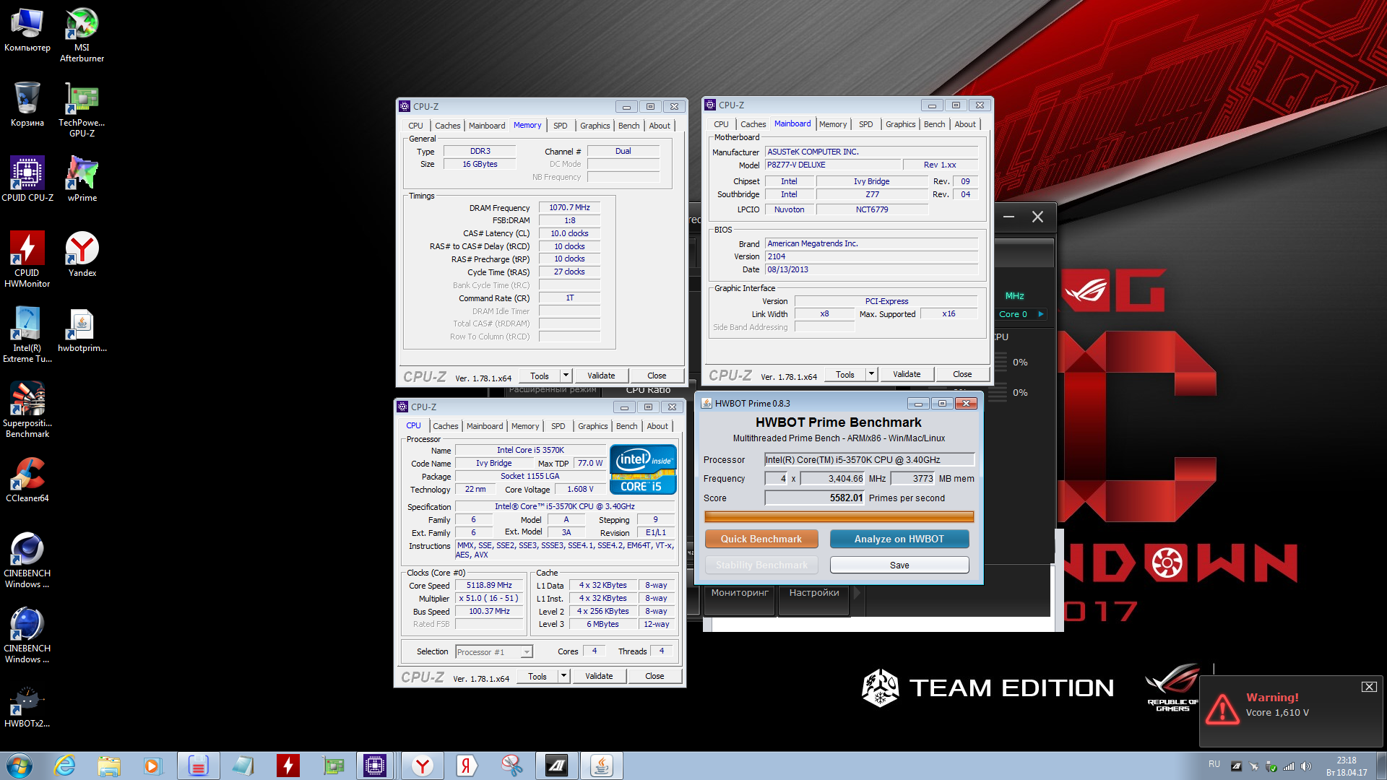Image resolution: width=1387 pixels, height=780 pixels.
Task: Open the Компьютер desktop icon
Action: (x=27, y=30)
